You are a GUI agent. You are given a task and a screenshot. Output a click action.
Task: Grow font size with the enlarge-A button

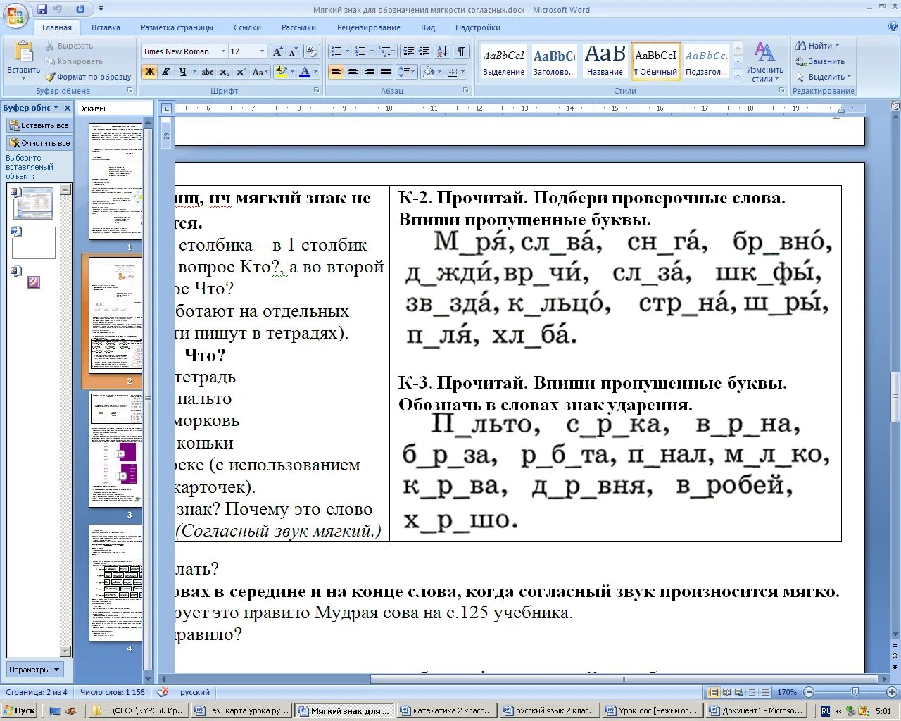pos(278,51)
